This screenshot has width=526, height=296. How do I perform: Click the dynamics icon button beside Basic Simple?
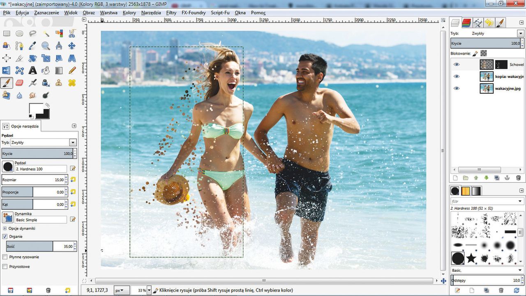tap(8, 217)
